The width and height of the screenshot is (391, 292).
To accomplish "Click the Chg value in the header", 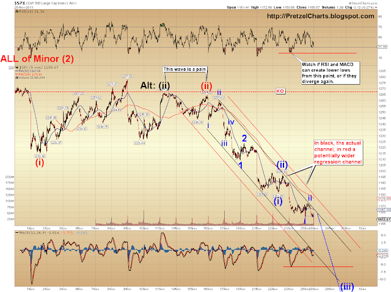I will 363,7.
